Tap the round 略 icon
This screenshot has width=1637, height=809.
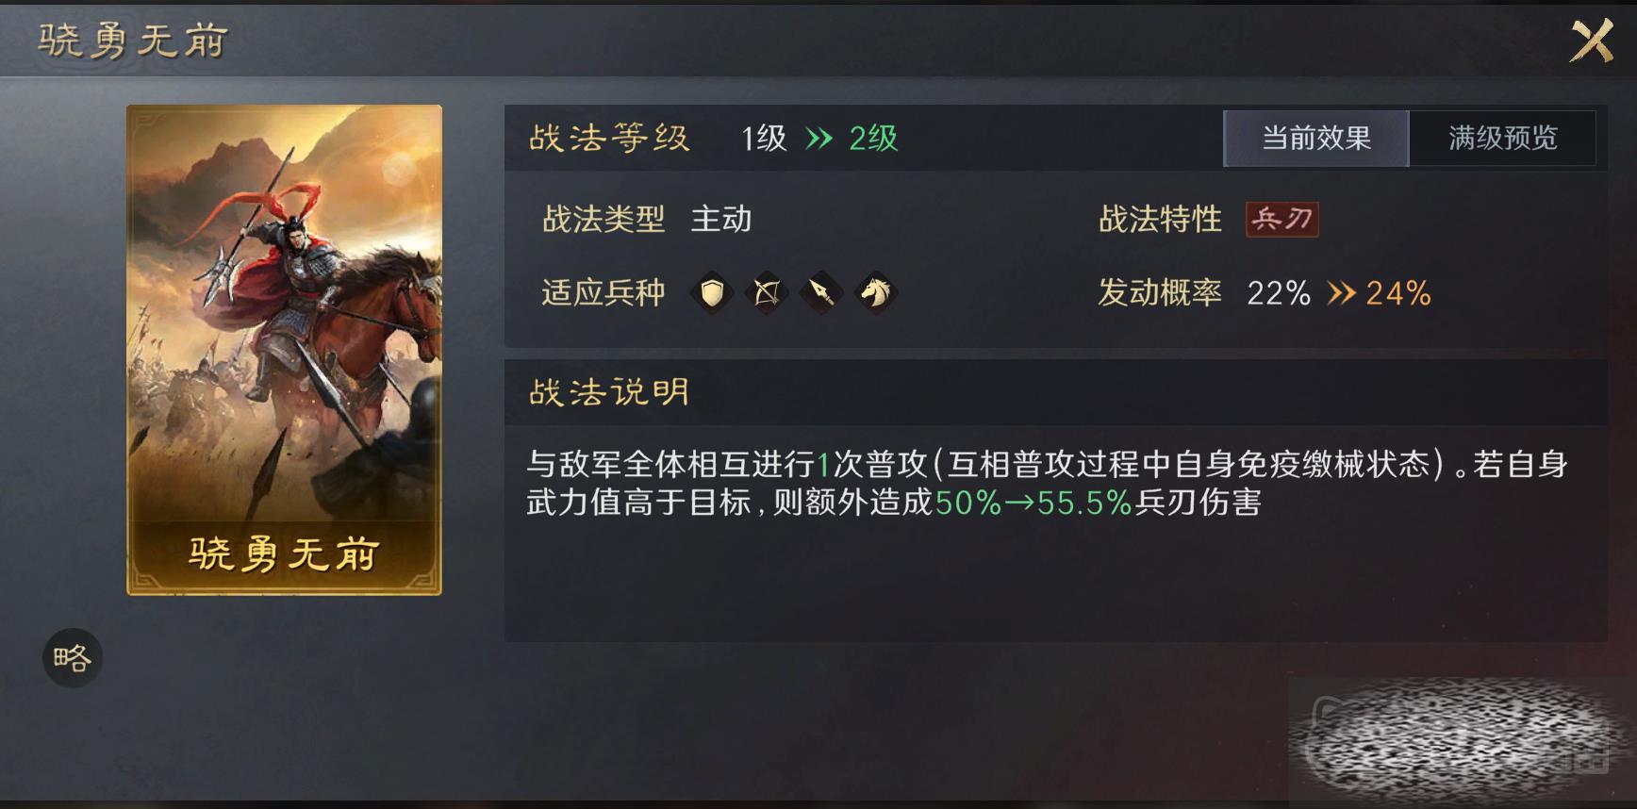[x=73, y=657]
